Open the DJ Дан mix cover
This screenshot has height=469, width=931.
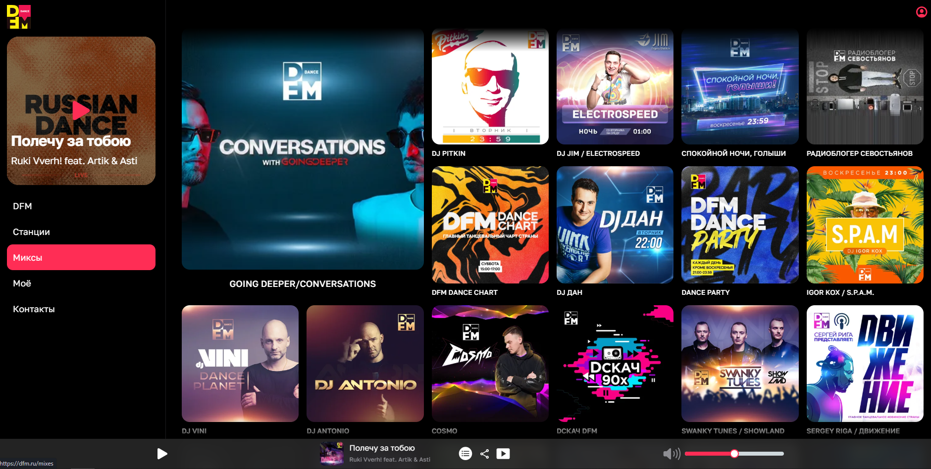(x=615, y=225)
